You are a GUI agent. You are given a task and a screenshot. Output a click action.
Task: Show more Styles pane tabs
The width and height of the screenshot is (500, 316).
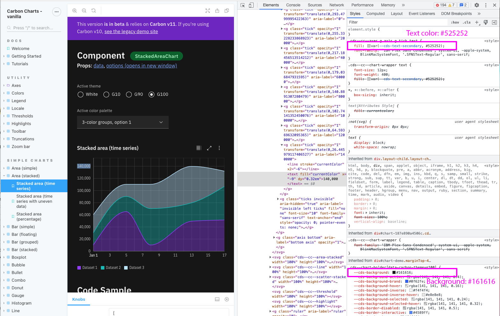click(x=479, y=14)
